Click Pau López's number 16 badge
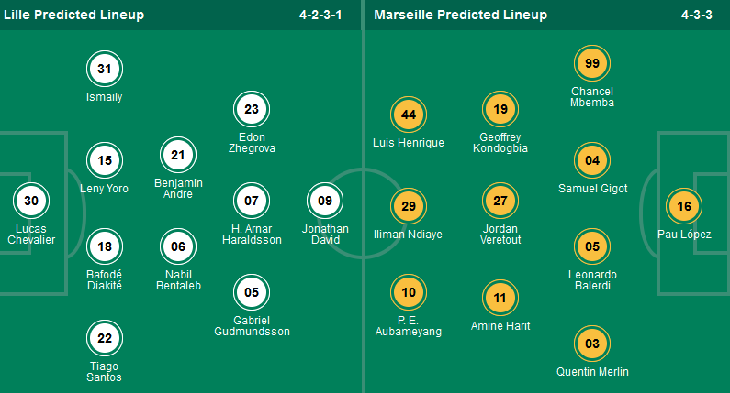 tap(683, 206)
